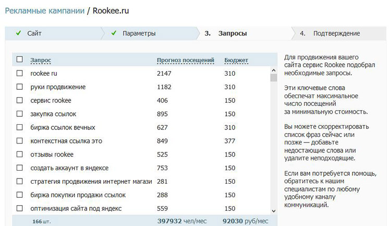Click the scroll-up arrow of query list
The image size is (390, 226).
[x=274, y=70]
